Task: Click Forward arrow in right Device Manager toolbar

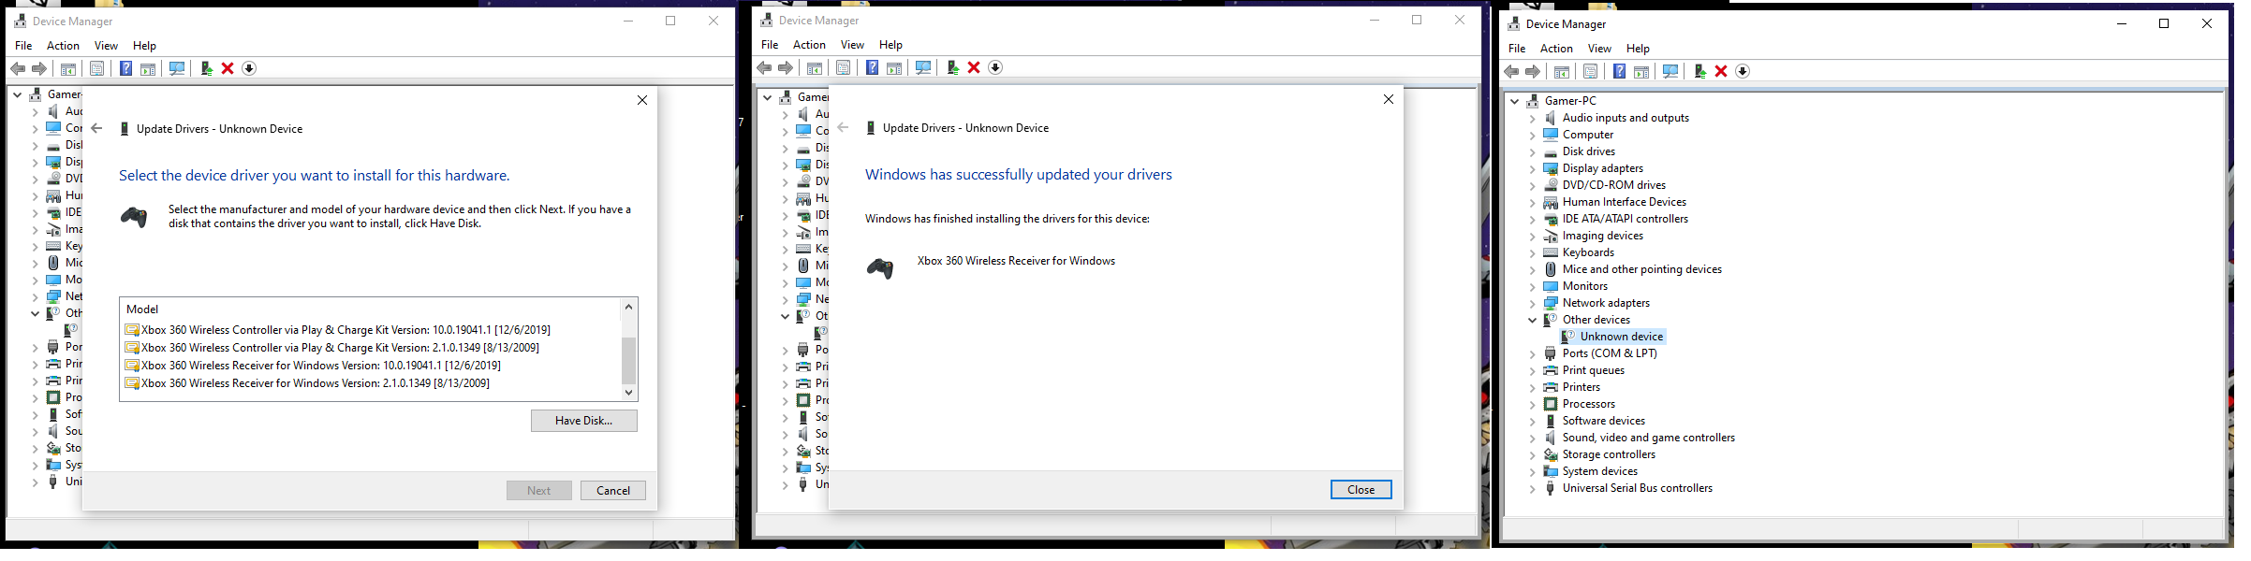Action: 1533,72
